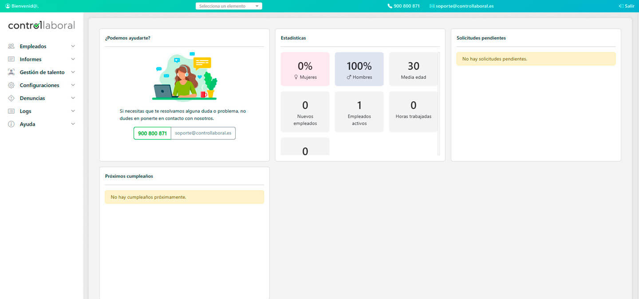Click the 30 Media edad card
The height and width of the screenshot is (299, 639).
coord(413,69)
